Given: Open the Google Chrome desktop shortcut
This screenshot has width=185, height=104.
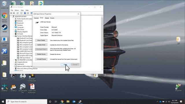Looking at the screenshot, I should [x=5, y=17].
